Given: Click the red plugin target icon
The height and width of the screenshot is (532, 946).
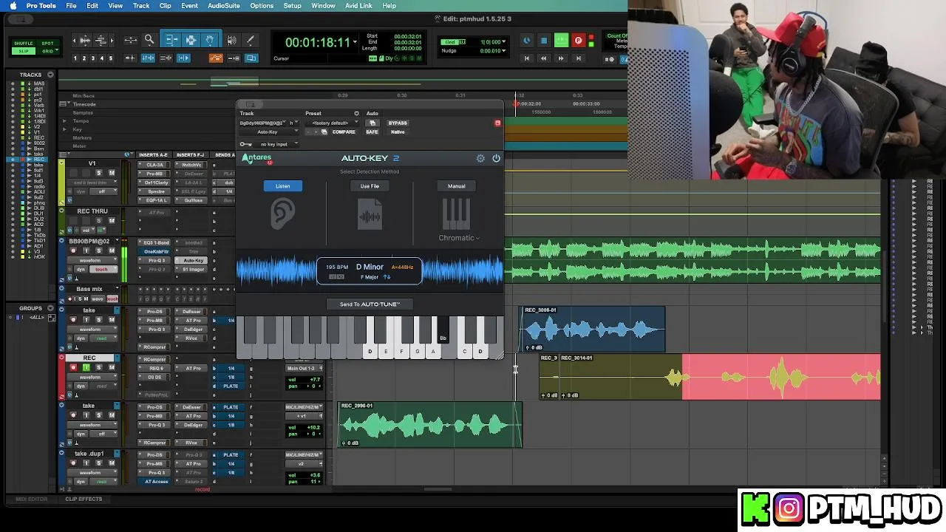Looking at the screenshot, I should (497, 123).
